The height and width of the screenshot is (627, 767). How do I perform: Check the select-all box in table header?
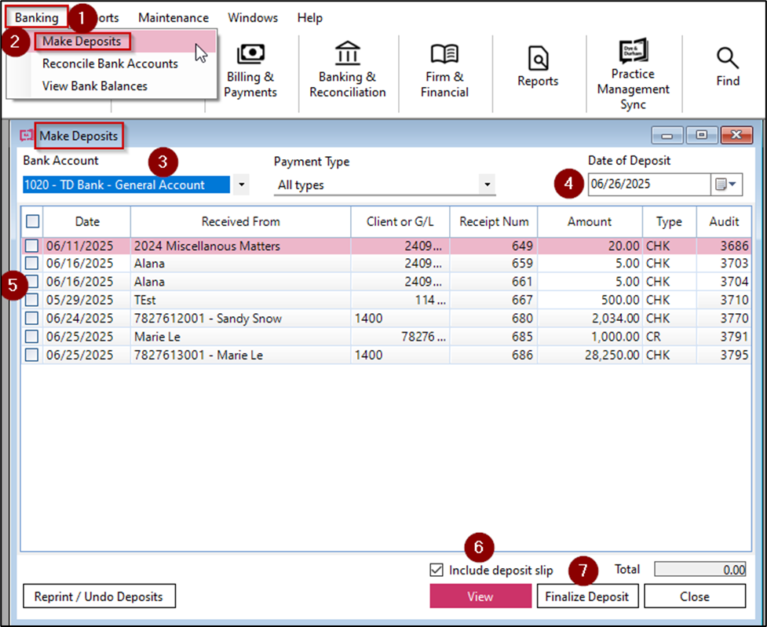point(32,222)
